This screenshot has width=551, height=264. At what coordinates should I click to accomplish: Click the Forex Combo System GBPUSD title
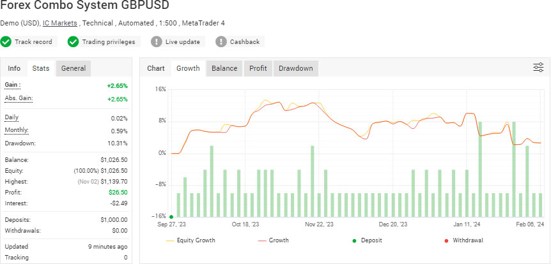[x=84, y=5]
